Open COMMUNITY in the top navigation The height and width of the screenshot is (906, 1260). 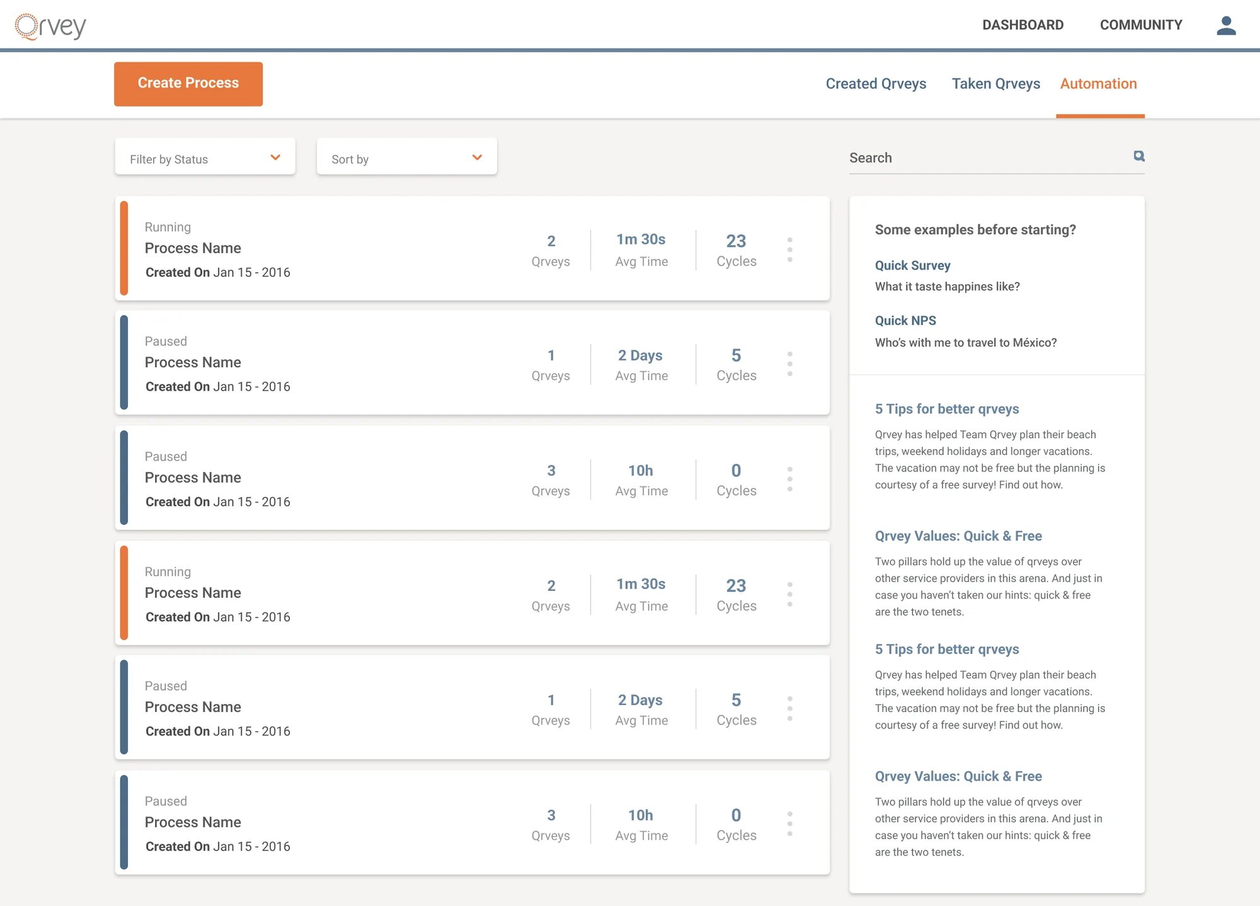point(1141,25)
